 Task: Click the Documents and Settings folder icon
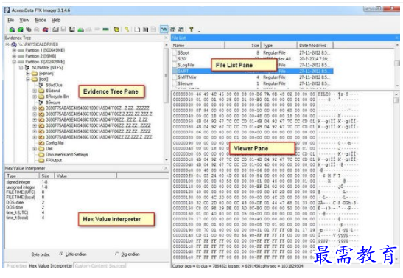coord(41,155)
